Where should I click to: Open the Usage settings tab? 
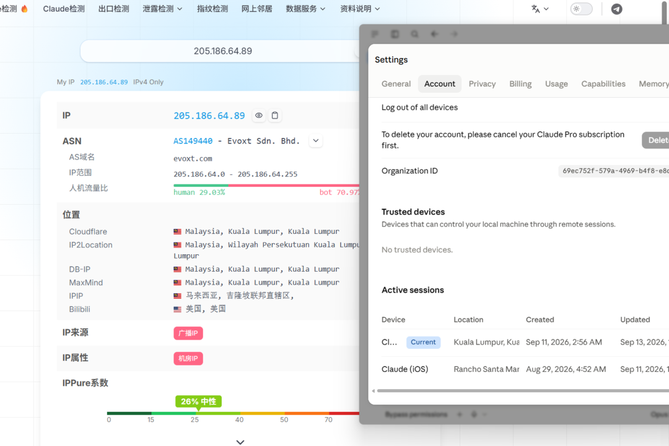556,84
